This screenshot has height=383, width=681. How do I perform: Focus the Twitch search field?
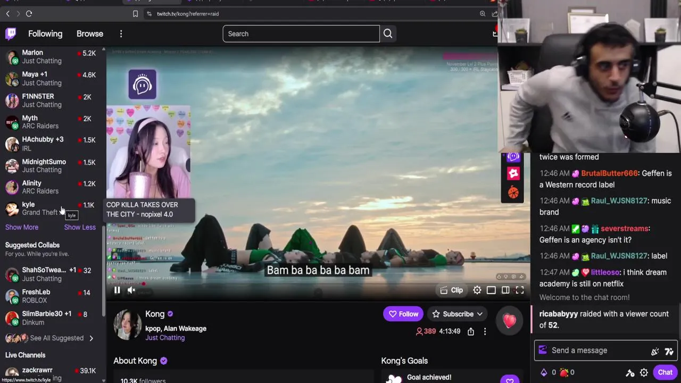tap(301, 34)
